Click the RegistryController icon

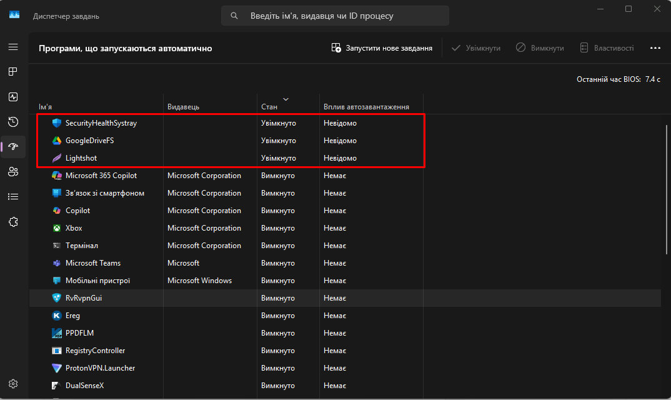click(56, 351)
